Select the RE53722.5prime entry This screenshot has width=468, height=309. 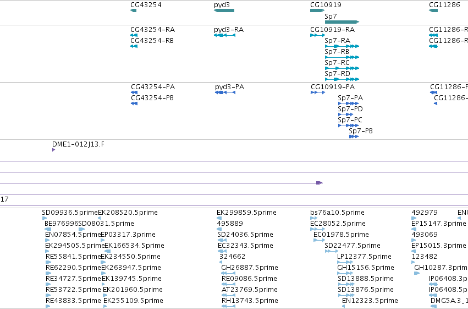coord(73,290)
